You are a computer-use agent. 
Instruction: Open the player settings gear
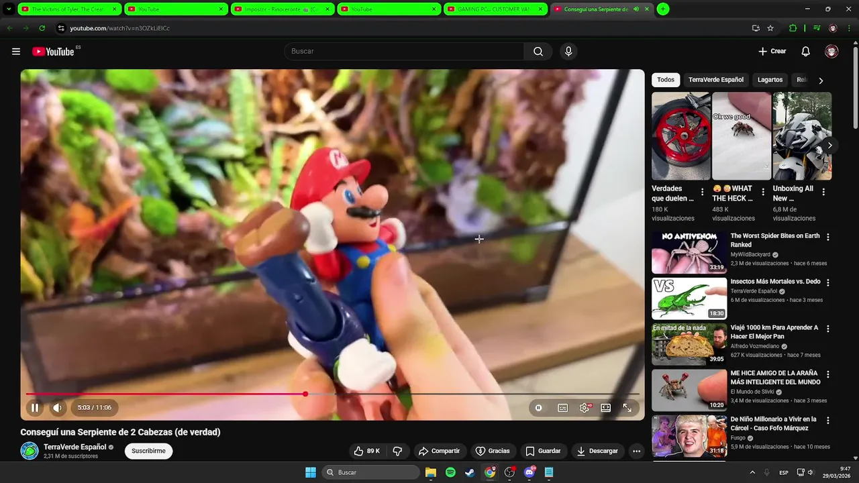pos(585,408)
